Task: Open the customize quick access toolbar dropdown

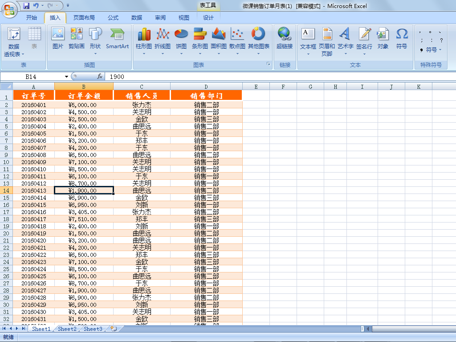Action: coord(68,5)
